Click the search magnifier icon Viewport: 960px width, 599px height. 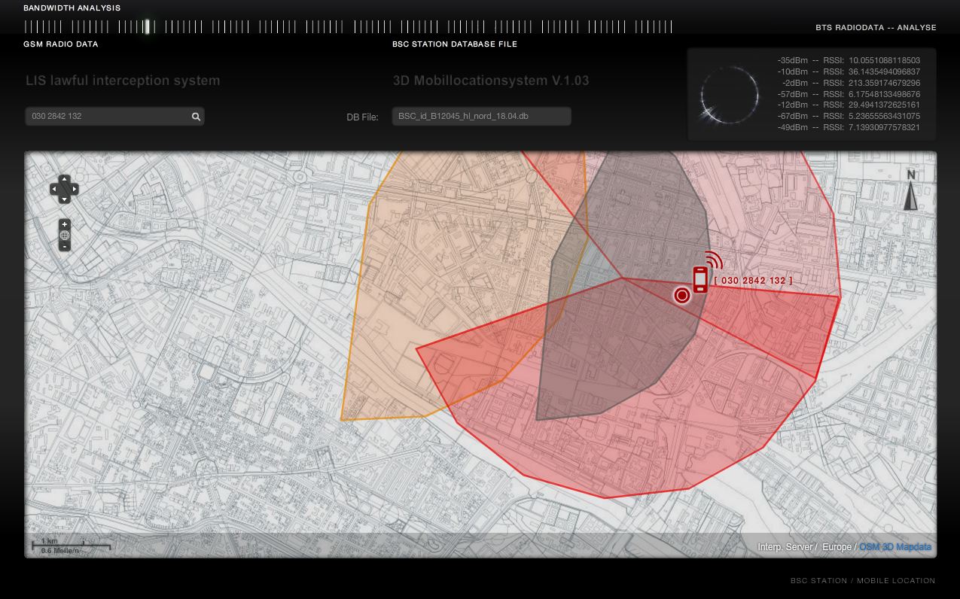pos(196,117)
